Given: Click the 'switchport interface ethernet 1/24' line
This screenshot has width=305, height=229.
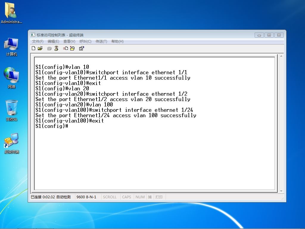Looking at the screenshot, I should pos(114,110).
